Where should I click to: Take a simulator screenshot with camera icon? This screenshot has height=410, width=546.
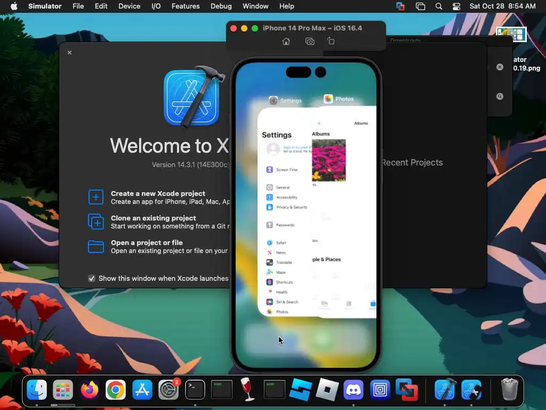coord(310,42)
